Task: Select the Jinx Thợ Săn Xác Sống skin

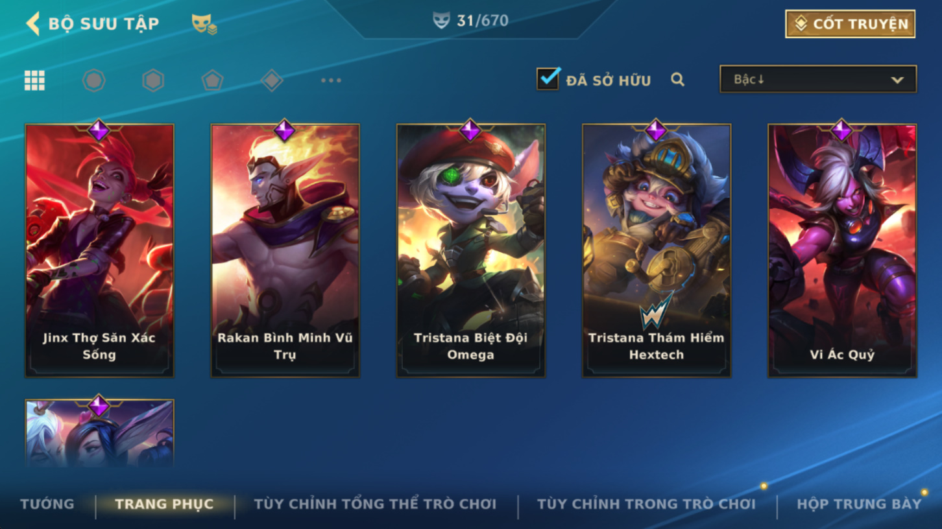Action: [x=99, y=250]
